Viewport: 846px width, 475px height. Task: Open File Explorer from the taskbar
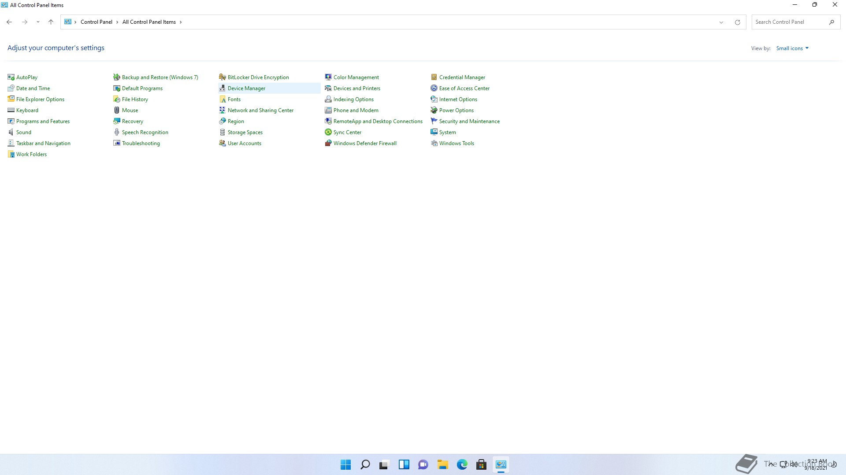point(442,464)
